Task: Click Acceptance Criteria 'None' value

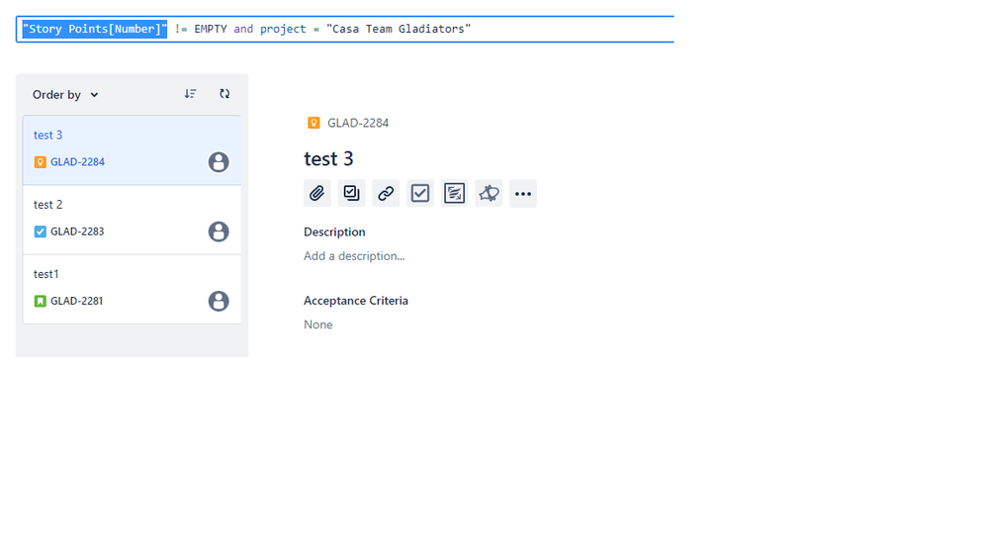Action: pyautogui.click(x=318, y=324)
